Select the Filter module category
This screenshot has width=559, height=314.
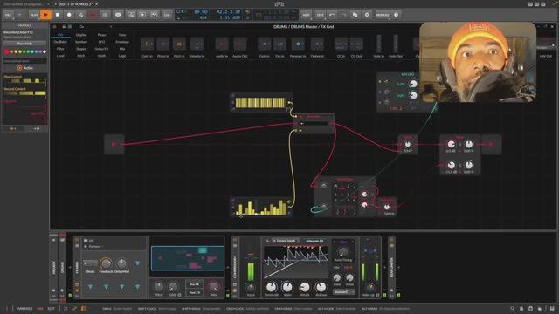click(x=60, y=49)
